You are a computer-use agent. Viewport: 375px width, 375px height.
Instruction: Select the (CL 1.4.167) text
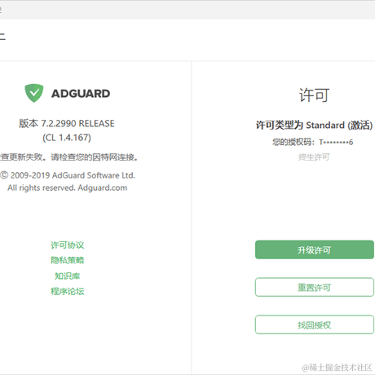tap(67, 138)
